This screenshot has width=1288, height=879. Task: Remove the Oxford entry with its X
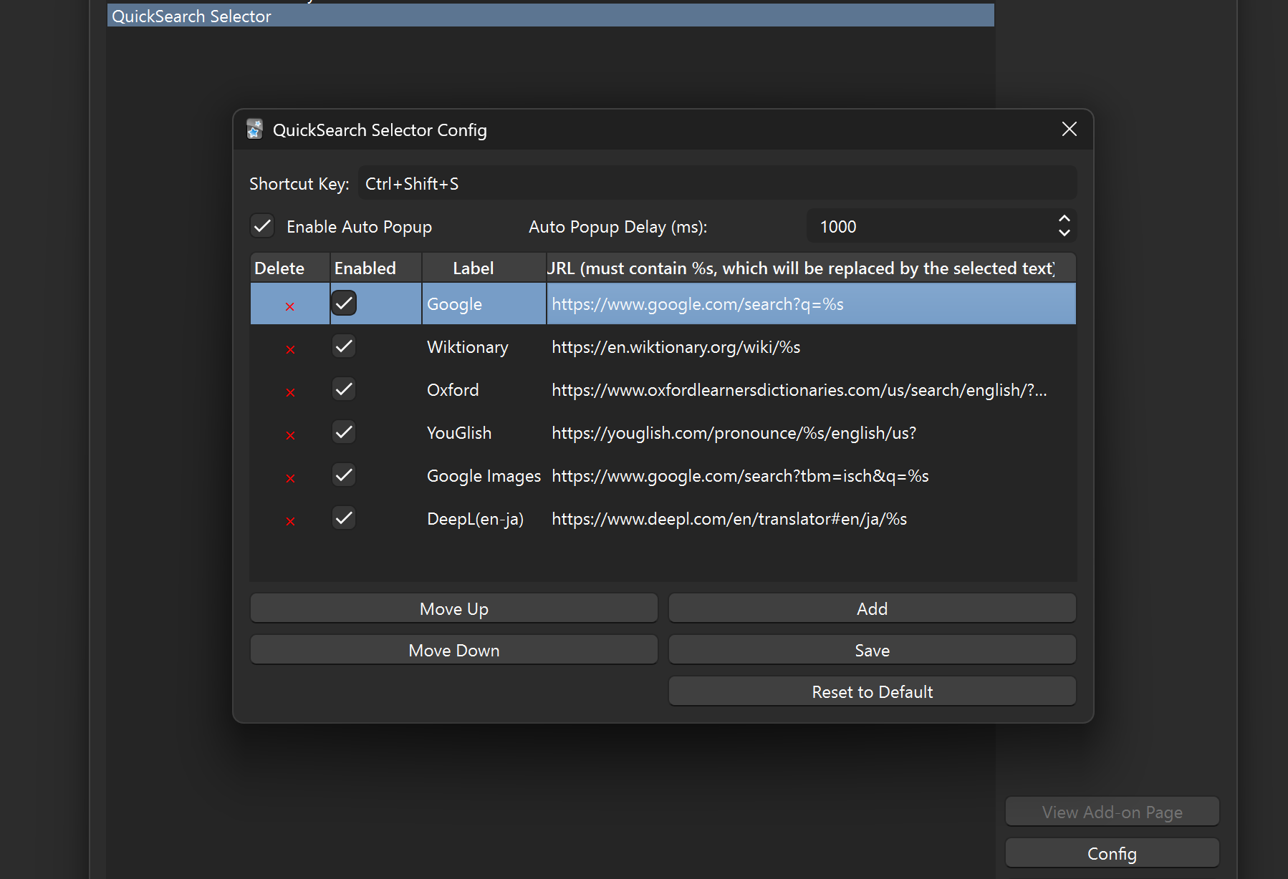coord(290,392)
